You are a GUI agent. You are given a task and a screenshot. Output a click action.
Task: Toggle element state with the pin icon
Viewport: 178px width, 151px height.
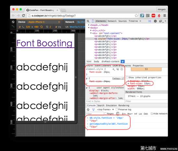point(117,69)
